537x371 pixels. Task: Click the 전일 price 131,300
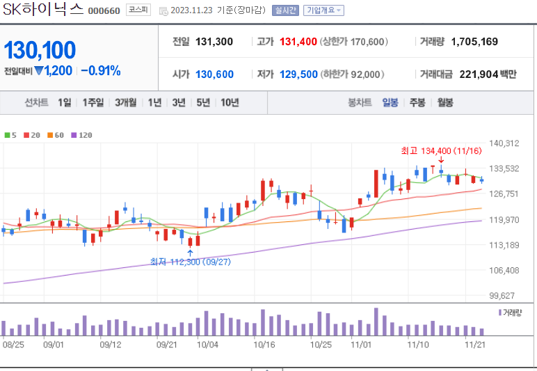coord(214,42)
